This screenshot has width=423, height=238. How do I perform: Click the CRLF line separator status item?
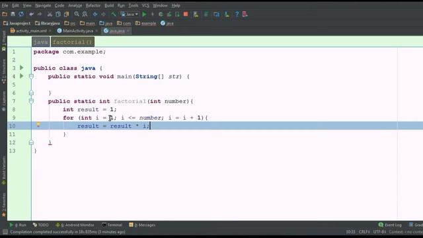(x=364, y=232)
